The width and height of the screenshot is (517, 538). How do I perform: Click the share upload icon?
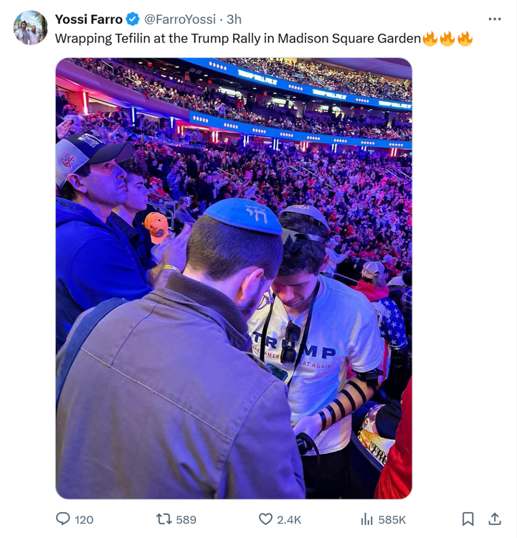pos(495,518)
